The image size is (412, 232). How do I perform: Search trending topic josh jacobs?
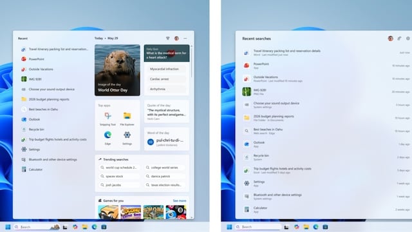pyautogui.click(x=119, y=185)
